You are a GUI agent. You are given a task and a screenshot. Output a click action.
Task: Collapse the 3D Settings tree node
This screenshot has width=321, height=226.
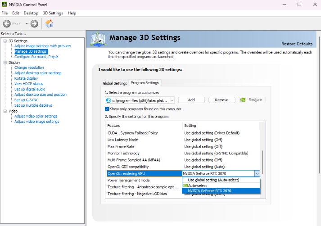coord(5,41)
